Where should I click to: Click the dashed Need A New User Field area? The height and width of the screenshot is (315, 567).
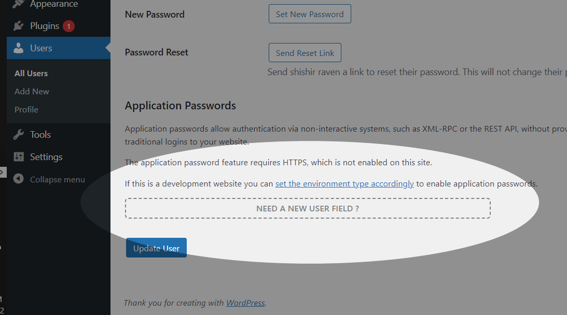pyautogui.click(x=307, y=208)
